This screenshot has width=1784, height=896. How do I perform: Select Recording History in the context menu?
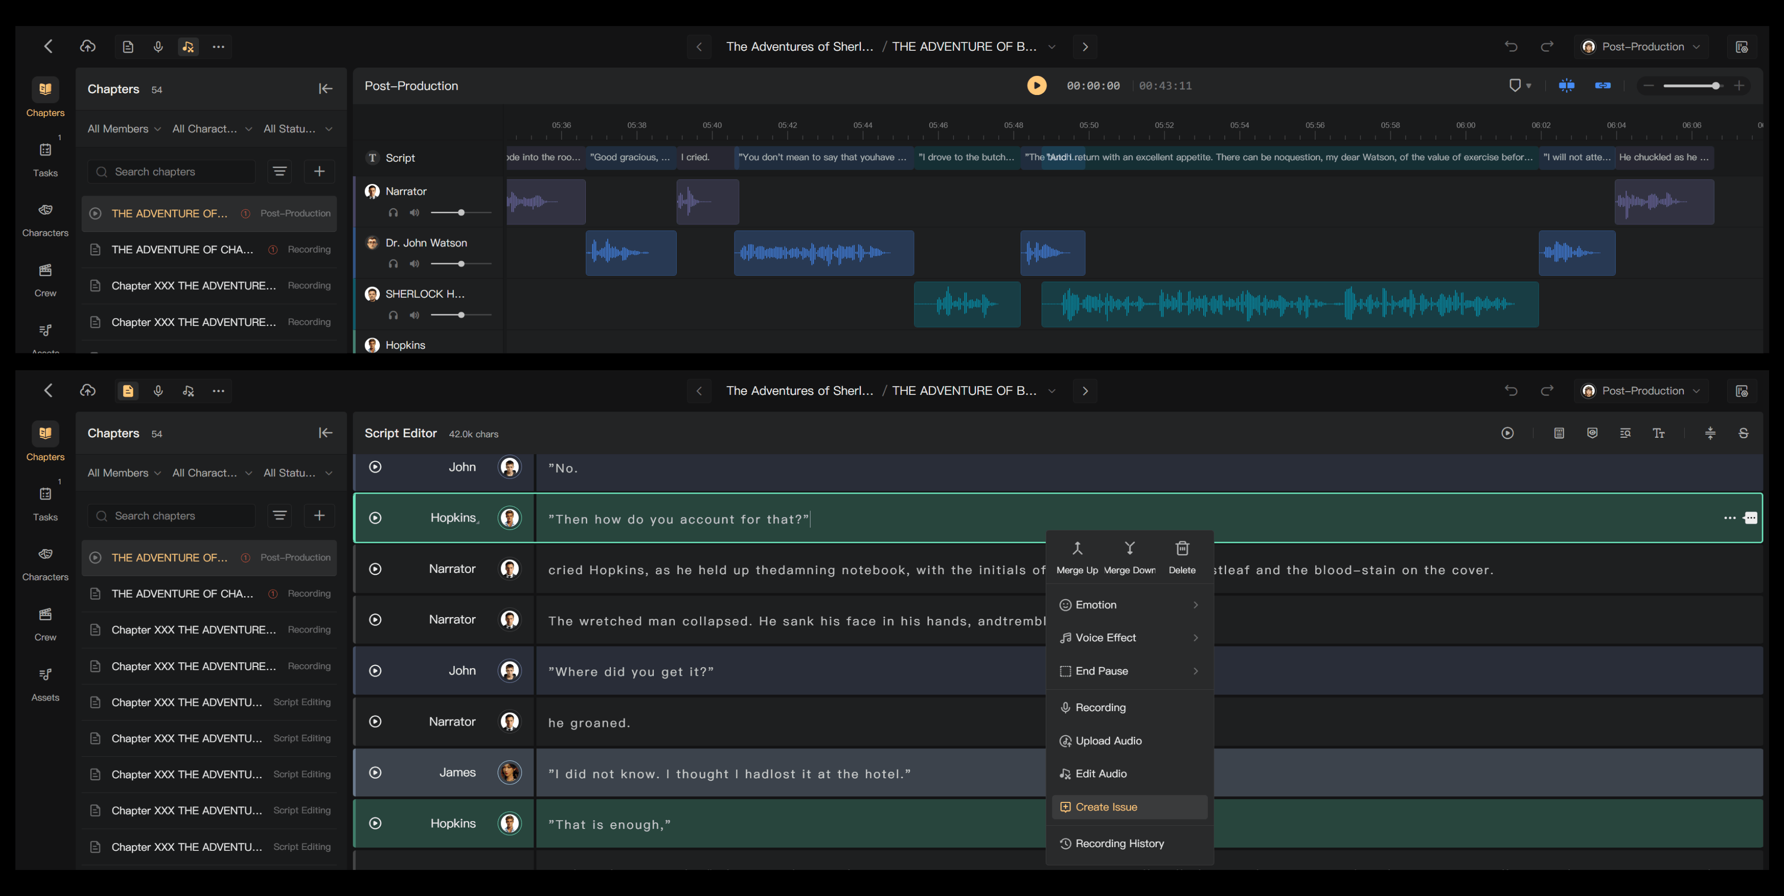coord(1130,843)
